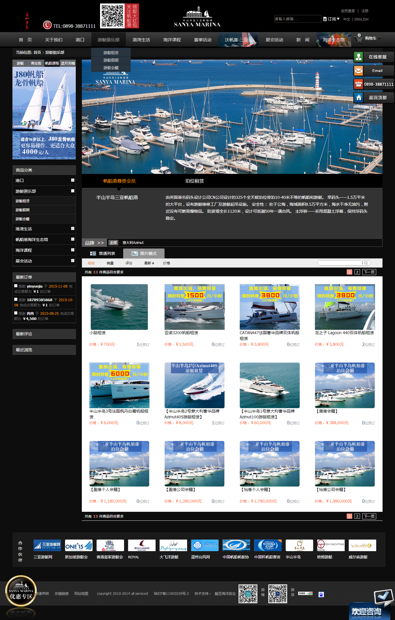Expand the 海洋课程 sidebar category
395x620 pixels.
coord(73,250)
